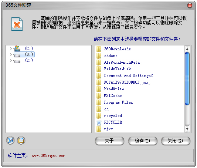
Task: Click the Program Files folder icon
Action: tap(99, 103)
